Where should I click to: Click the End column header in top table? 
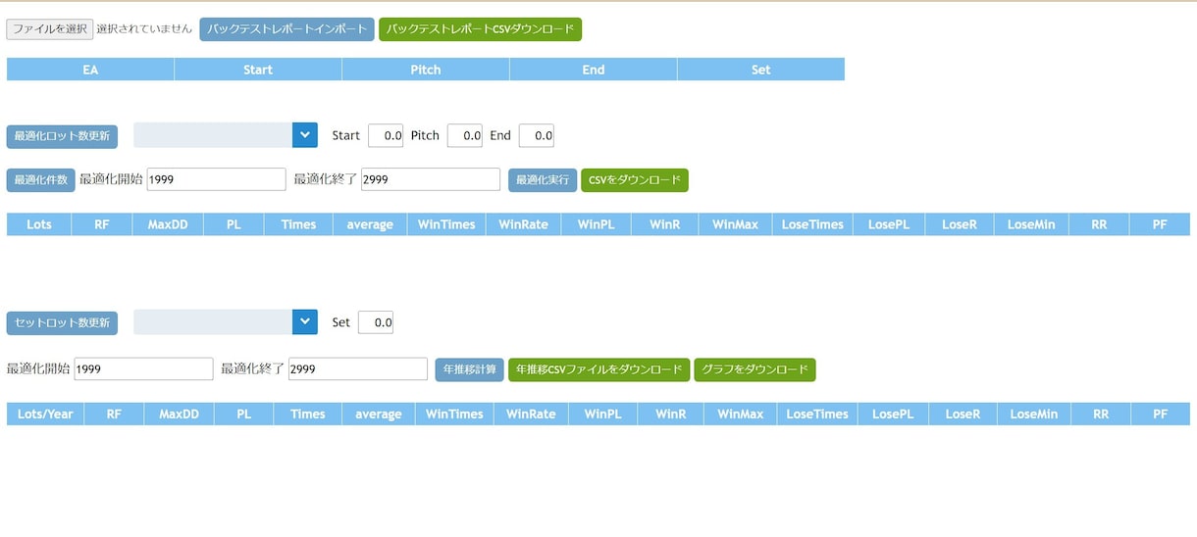coord(594,70)
